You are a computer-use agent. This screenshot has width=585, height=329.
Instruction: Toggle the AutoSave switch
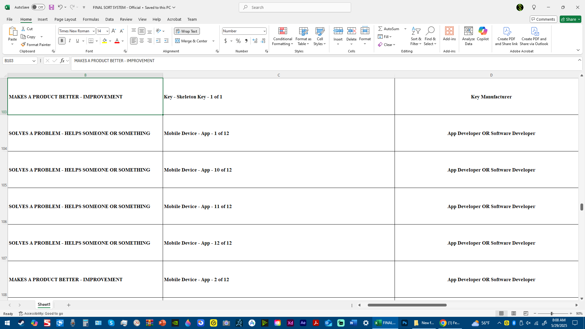click(x=38, y=7)
